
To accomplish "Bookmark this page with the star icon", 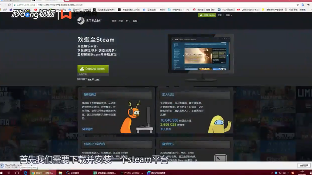I will [x=298, y=5].
